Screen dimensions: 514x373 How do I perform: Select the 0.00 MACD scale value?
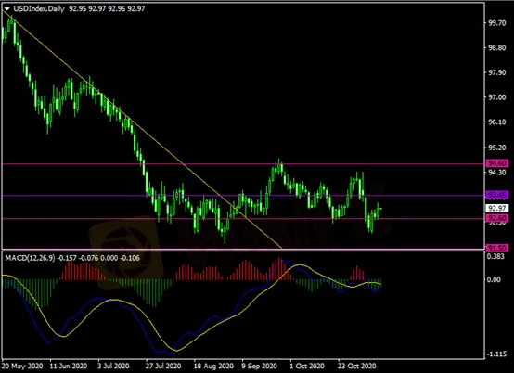pos(495,279)
